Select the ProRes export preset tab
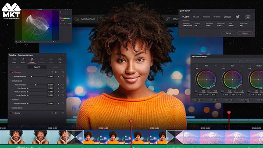The image size is (263, 148). tap(206, 17)
